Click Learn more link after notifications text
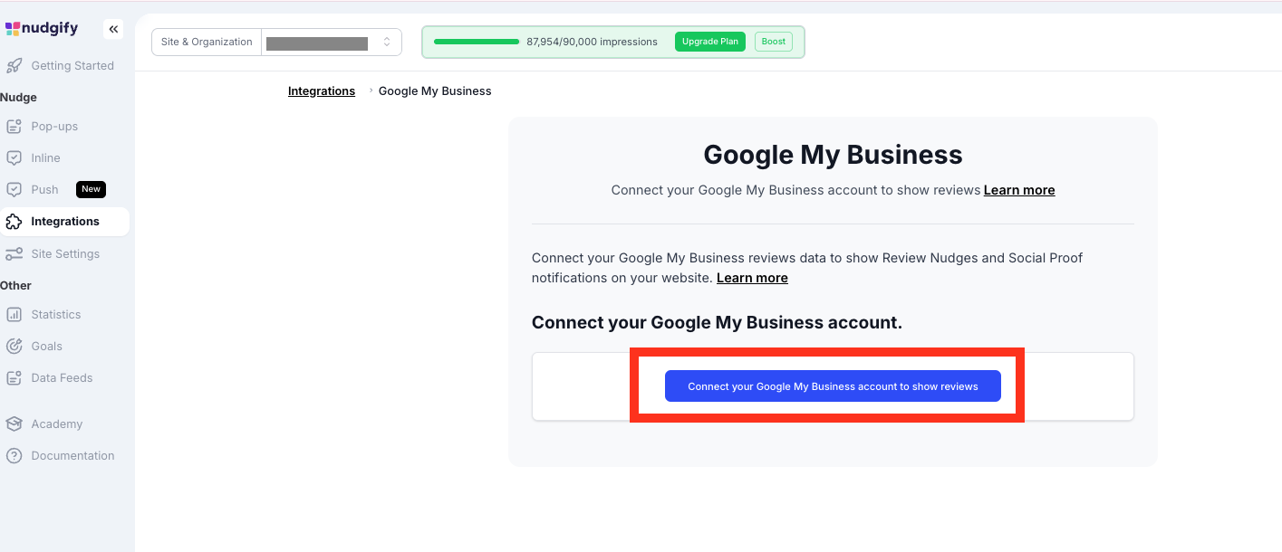This screenshot has height=552, width=1282. [x=752, y=278]
